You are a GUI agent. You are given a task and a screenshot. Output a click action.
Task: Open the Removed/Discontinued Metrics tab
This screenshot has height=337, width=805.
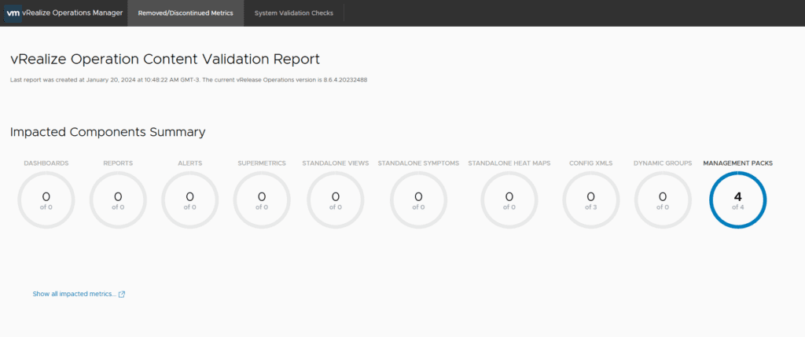pyautogui.click(x=186, y=13)
